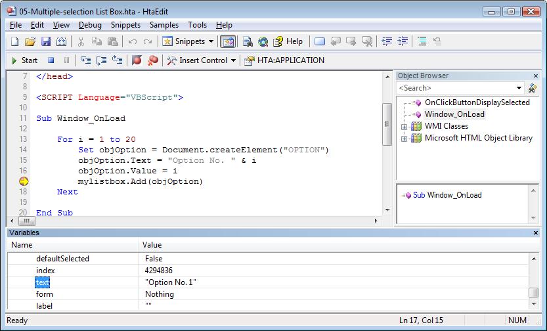
Task: Click the value "Option No. 1"
Action: (170, 282)
